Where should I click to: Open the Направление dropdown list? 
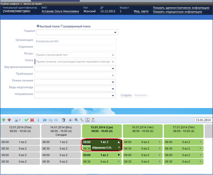coord(113,95)
